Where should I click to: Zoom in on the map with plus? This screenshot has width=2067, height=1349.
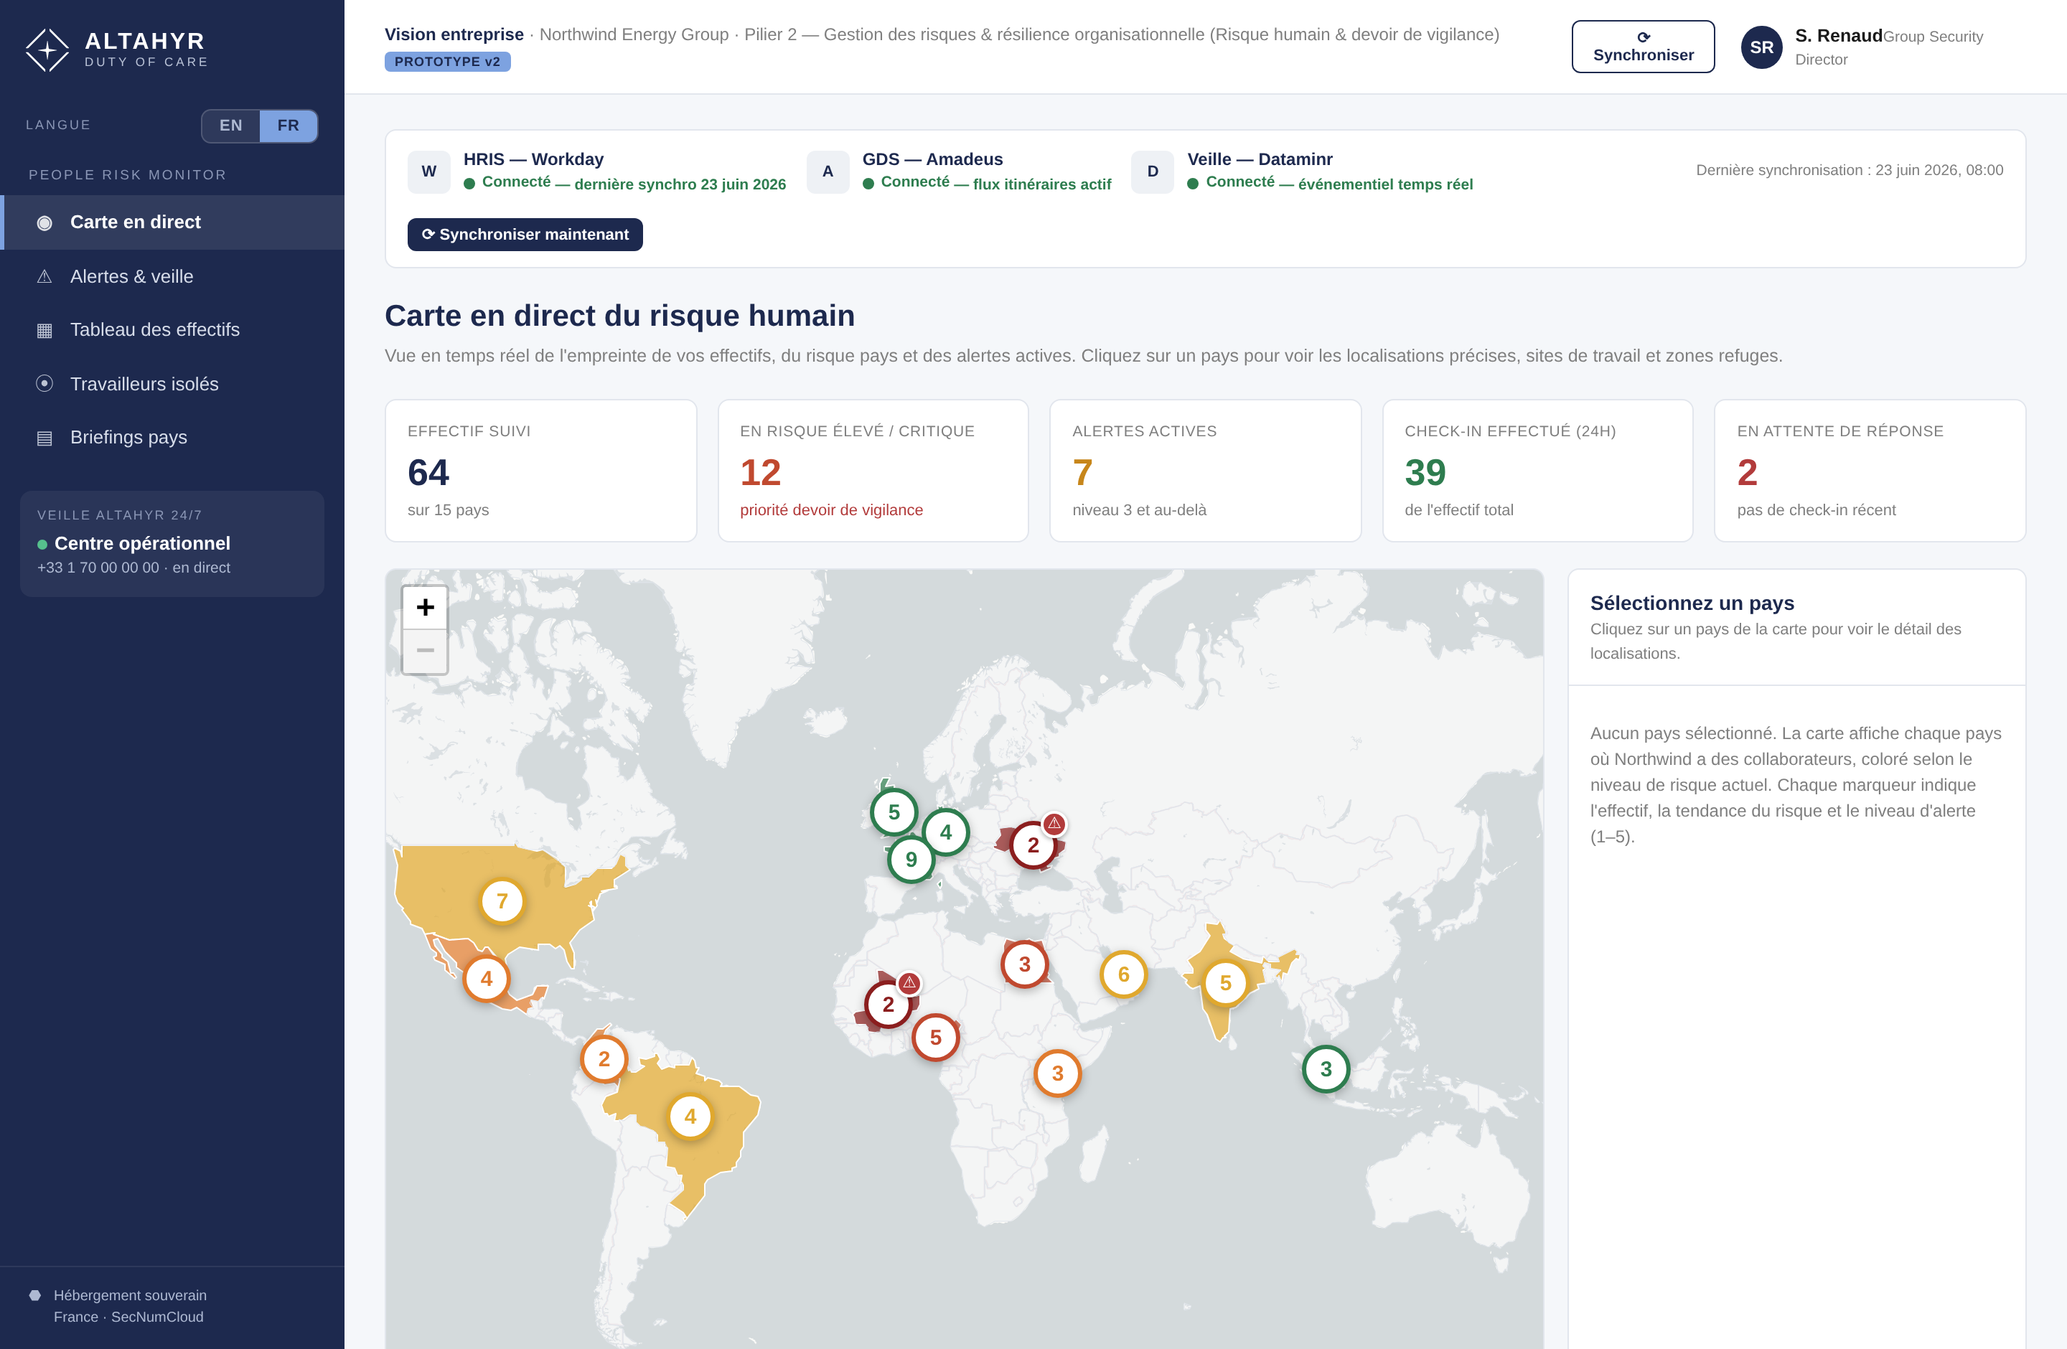click(x=425, y=607)
